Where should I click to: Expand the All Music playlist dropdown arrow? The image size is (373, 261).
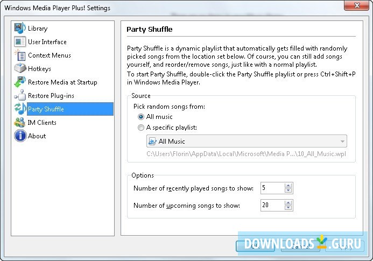click(x=342, y=142)
